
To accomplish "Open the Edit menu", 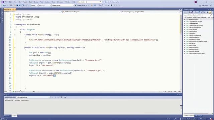I will coord(10,2).
